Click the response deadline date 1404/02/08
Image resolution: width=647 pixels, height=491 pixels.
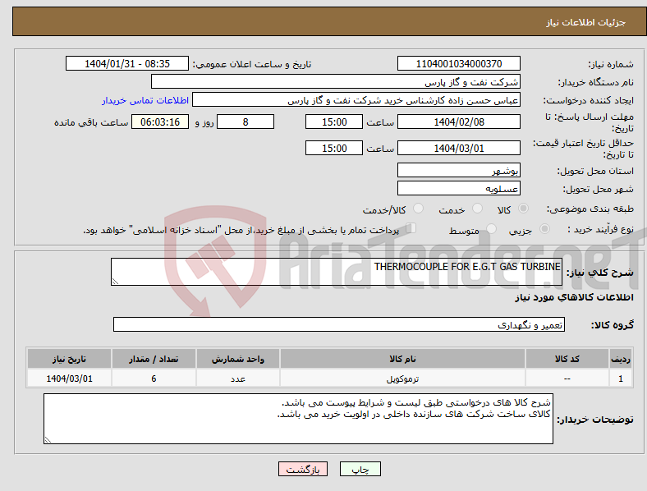[459, 122]
